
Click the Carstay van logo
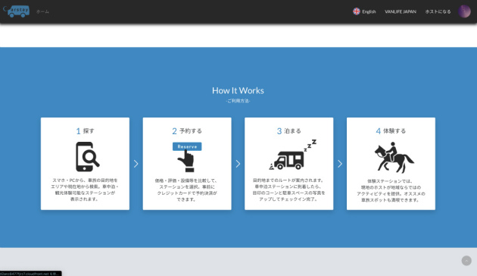17,11
